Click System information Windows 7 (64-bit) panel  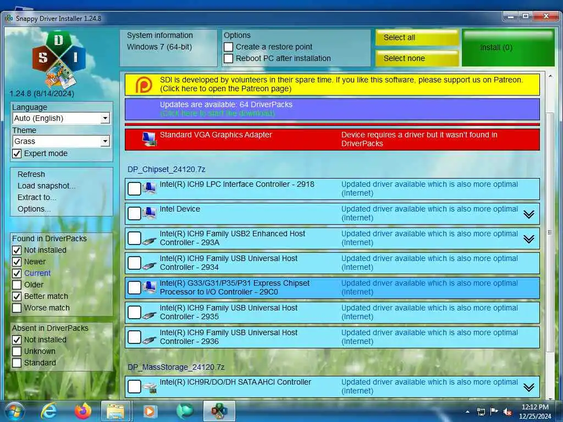168,48
